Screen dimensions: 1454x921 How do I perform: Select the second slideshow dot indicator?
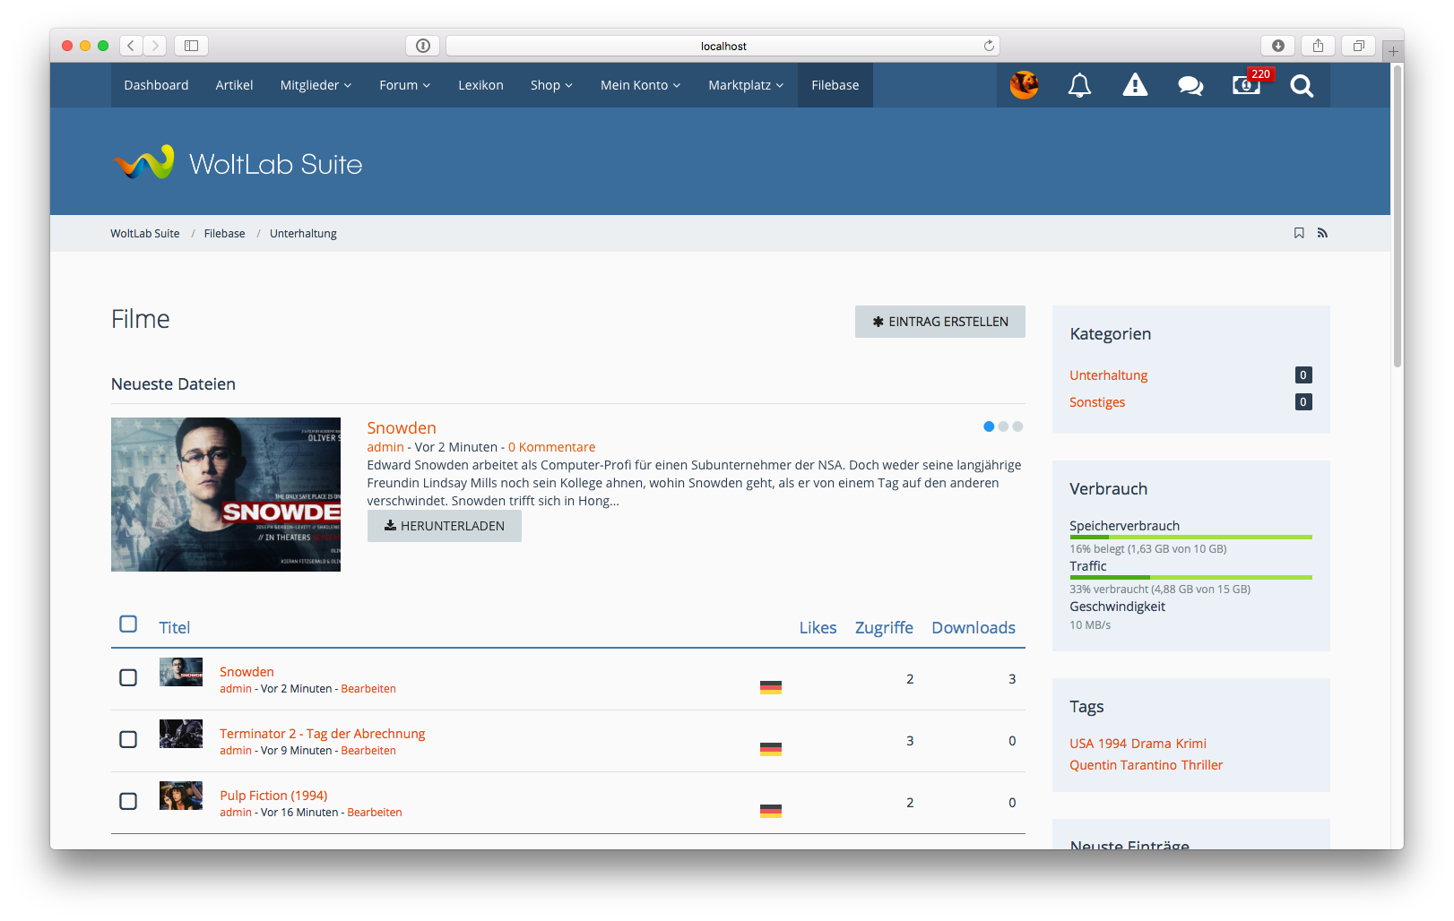[1003, 426]
